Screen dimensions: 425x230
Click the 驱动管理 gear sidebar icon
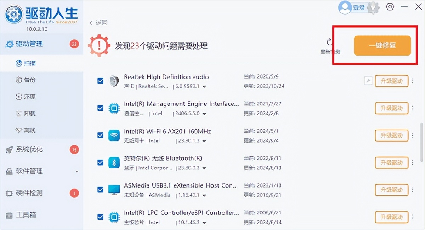point(10,44)
